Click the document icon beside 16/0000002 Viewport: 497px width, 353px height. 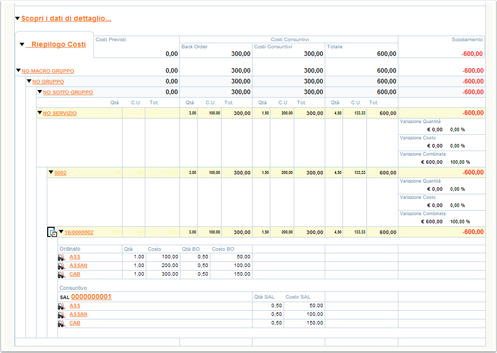coord(52,232)
